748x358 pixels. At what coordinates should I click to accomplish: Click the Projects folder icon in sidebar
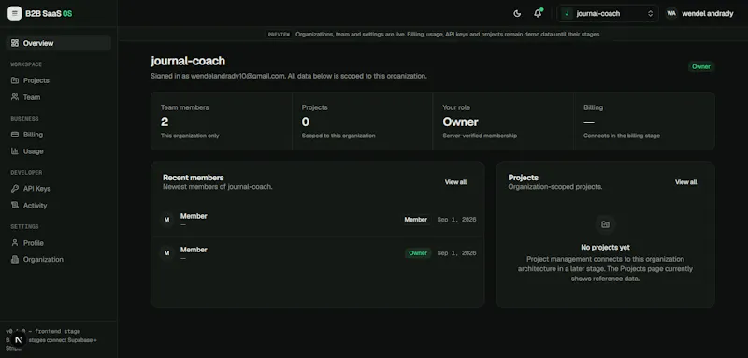15,80
